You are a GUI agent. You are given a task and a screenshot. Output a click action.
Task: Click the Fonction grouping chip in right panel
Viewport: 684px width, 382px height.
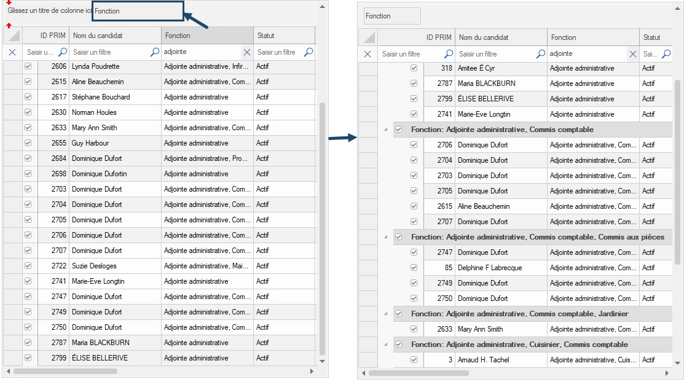tap(392, 16)
